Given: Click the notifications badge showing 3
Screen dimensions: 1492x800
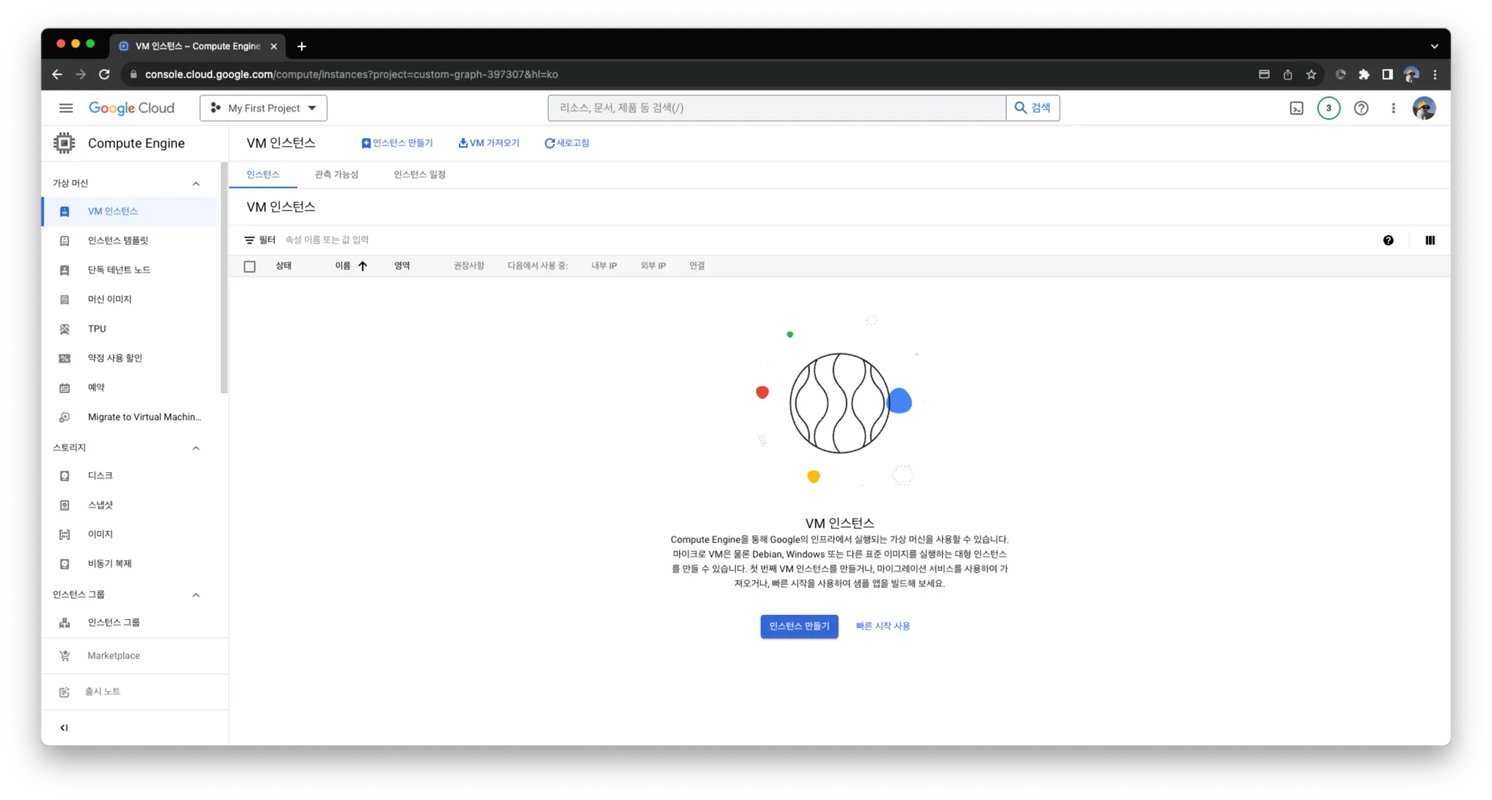Looking at the screenshot, I should tap(1328, 108).
